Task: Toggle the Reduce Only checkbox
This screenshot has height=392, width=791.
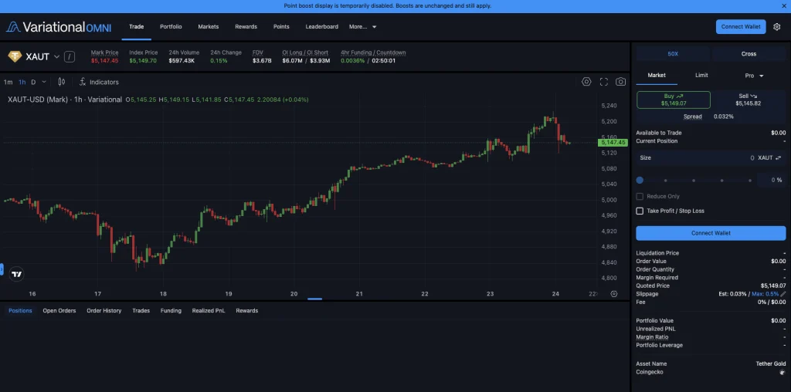Action: click(x=640, y=197)
